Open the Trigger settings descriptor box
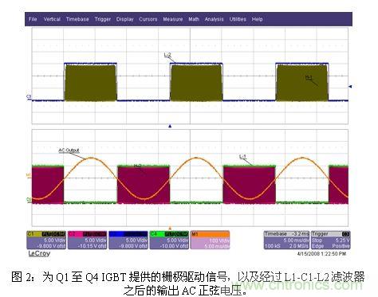Screen dimensions: 378x297 tap(331, 240)
